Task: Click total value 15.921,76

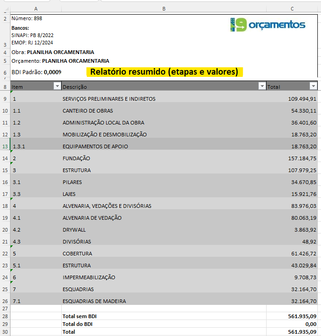Action: tap(304, 194)
